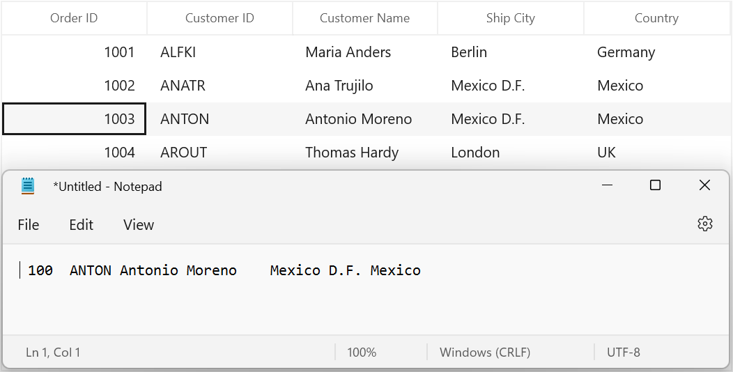Click the Ship City column header
The height and width of the screenshot is (372, 733).
coord(511,17)
